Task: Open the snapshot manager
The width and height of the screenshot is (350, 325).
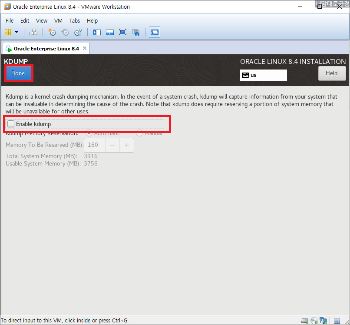Action: coord(78,32)
